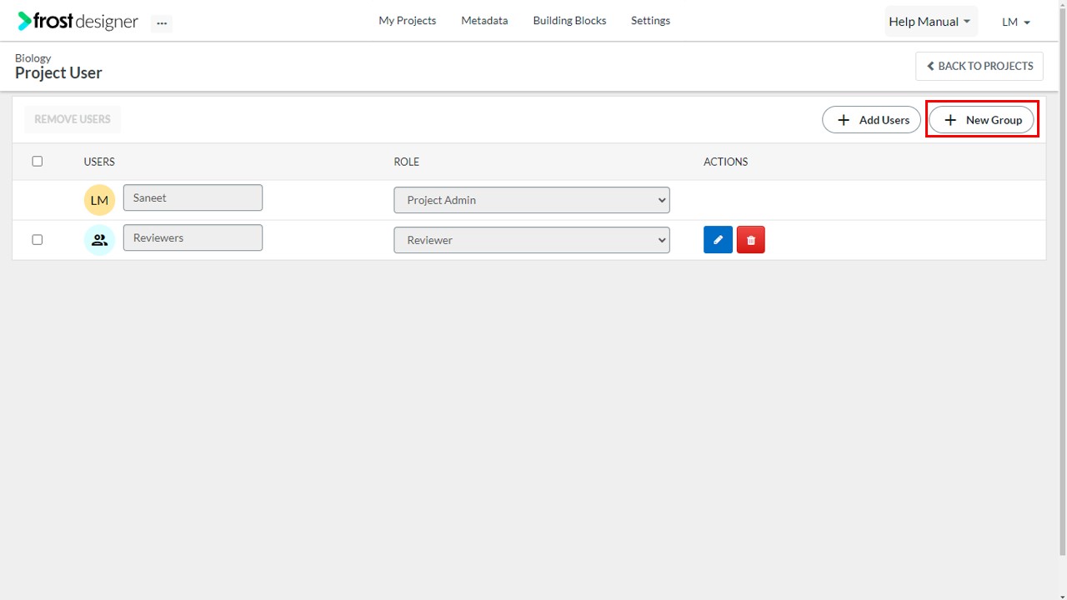The image size is (1067, 600).
Task: Toggle the select-all users checkbox
Action: pos(37,161)
